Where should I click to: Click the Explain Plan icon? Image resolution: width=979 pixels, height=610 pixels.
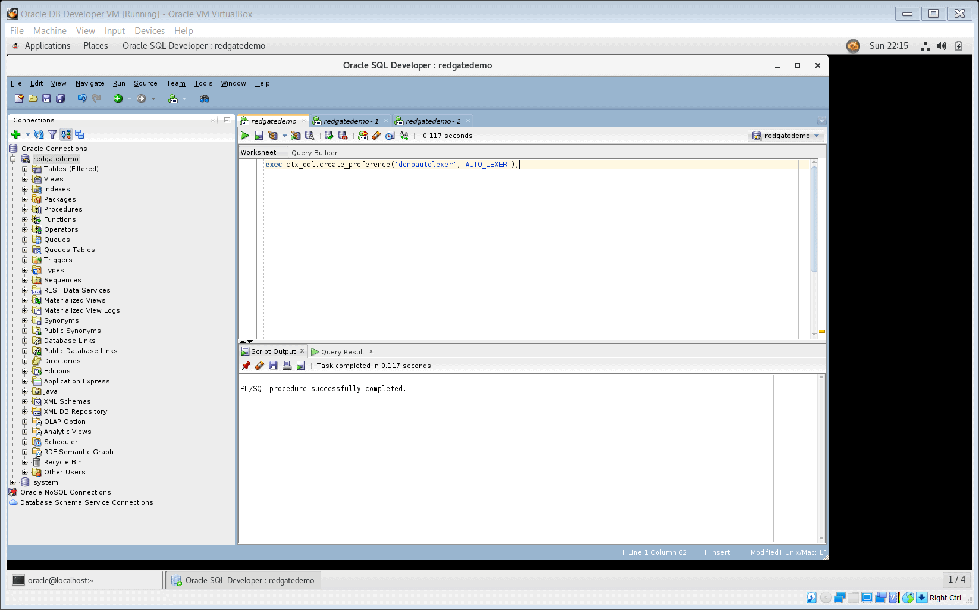pos(273,136)
